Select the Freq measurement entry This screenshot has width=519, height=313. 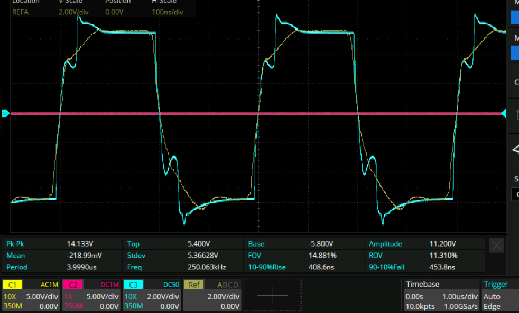point(134,267)
